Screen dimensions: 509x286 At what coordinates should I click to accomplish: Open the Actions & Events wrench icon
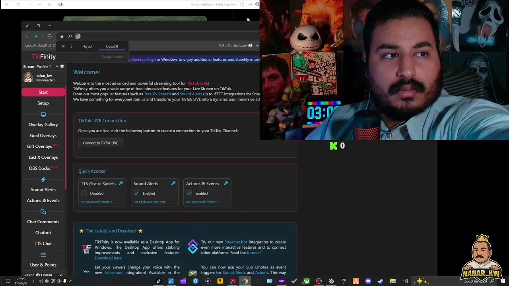coord(226,183)
